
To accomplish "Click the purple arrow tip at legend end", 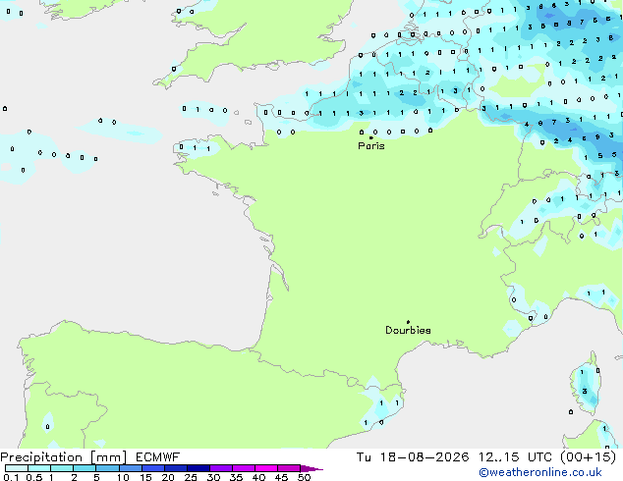I will click(x=311, y=468).
